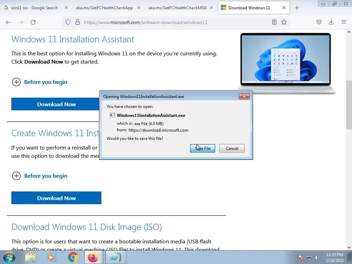The width and height of the screenshot is (352, 264).
Task: Close the Opening Windows11InstallationAssistant.exe dialog
Action: [244, 96]
